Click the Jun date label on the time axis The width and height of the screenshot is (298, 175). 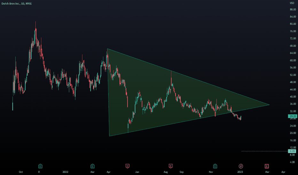(137, 172)
